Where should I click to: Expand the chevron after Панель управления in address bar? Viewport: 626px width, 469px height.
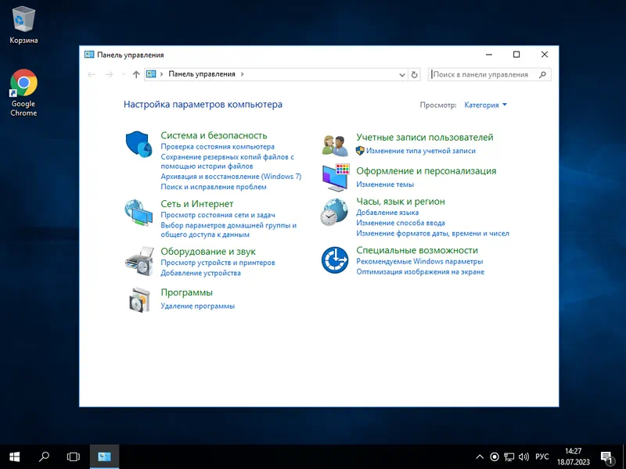click(x=243, y=74)
